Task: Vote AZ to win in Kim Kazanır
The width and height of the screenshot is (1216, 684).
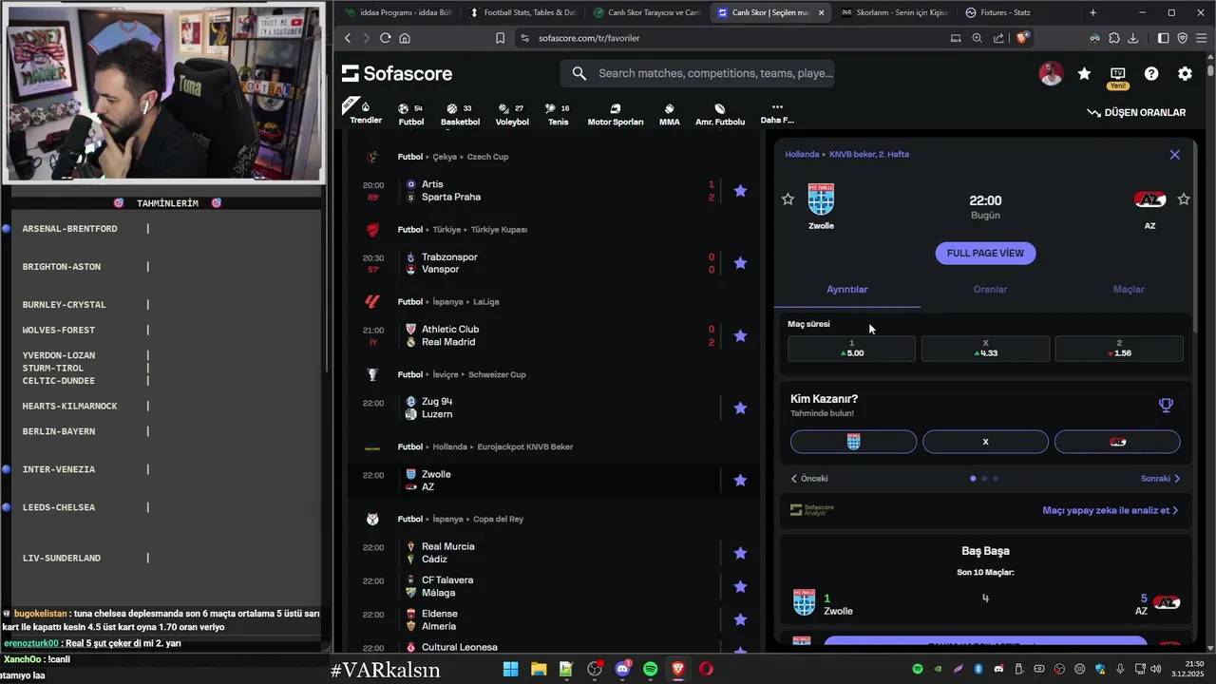Action: pos(1117,442)
